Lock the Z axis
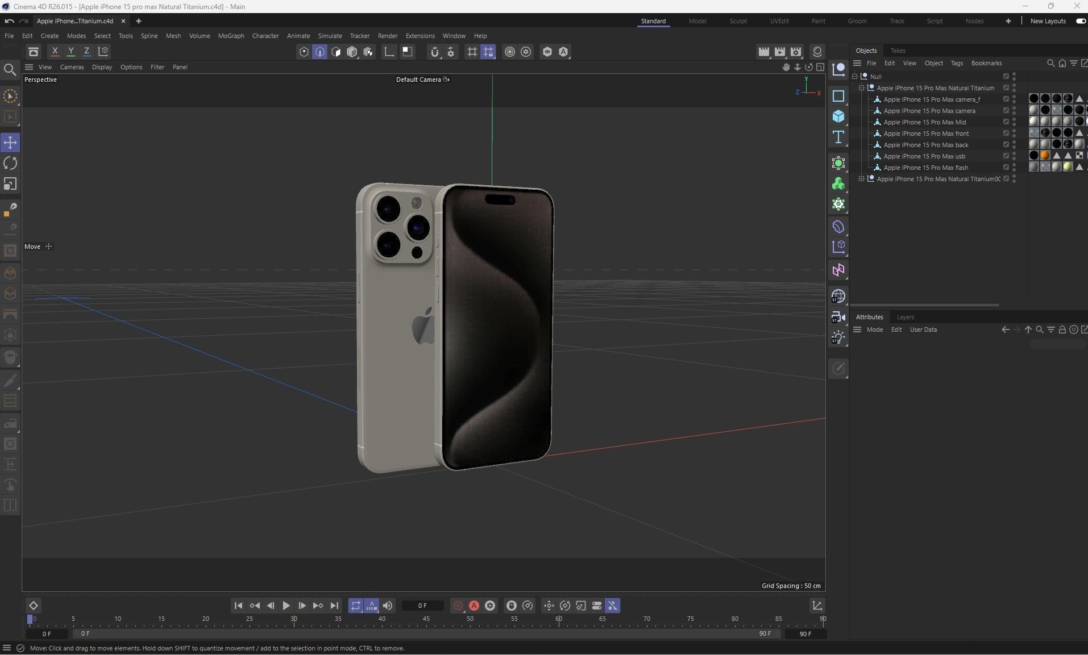 click(x=86, y=52)
